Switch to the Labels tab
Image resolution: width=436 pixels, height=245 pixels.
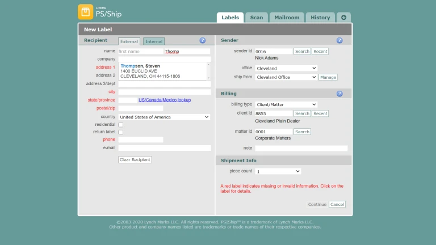(230, 18)
